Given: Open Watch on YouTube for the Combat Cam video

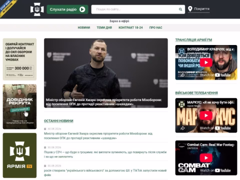Looking at the screenshot, I should (x=215, y=170).
